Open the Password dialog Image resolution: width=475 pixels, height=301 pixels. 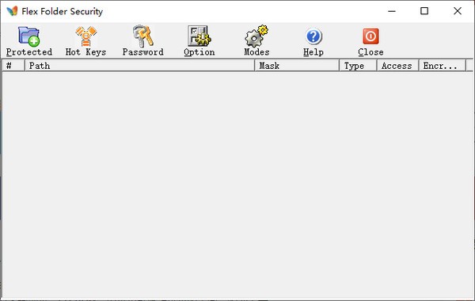[x=142, y=41]
